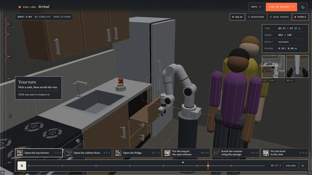
Task: Pause playback with the pause button
Action: pos(22,166)
